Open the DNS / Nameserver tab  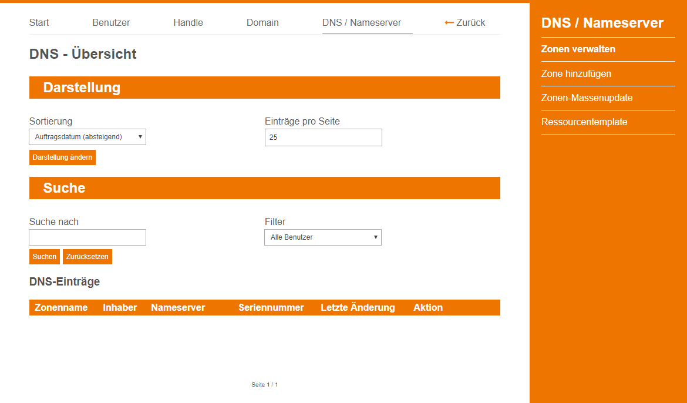point(362,23)
